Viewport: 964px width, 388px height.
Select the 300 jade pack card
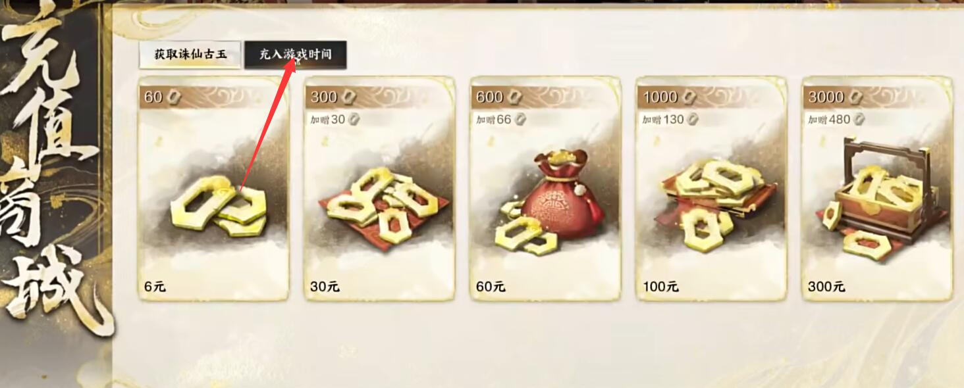click(x=379, y=189)
